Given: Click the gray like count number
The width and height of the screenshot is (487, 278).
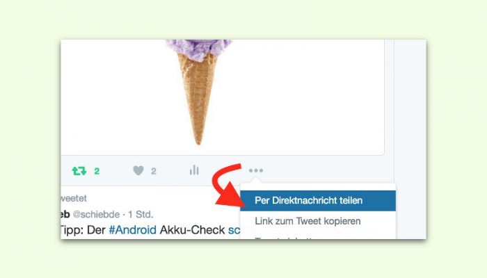Looking at the screenshot, I should (x=154, y=171).
